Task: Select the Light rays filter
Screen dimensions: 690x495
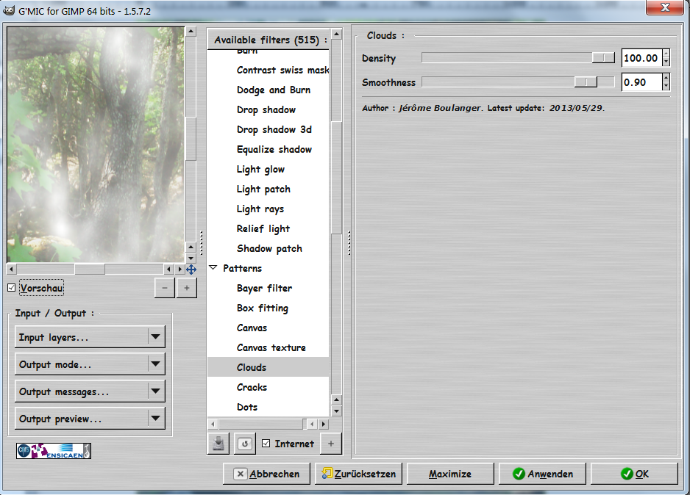Action: pos(268,209)
